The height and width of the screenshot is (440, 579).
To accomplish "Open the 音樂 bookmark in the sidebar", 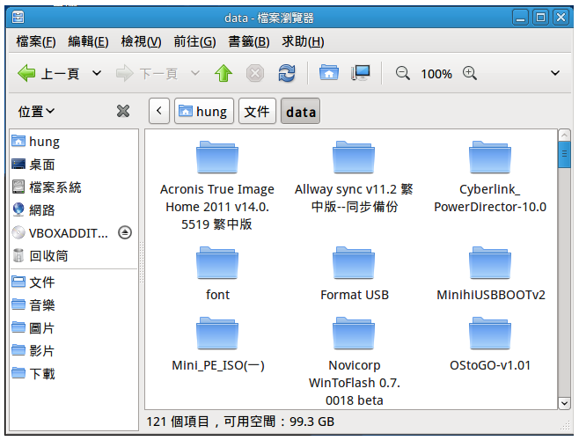I will pyautogui.click(x=74, y=305).
